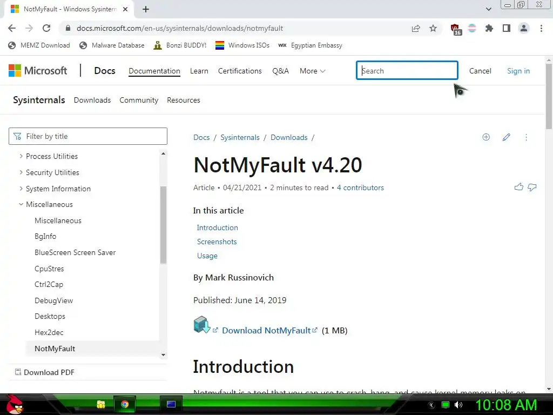553x415 pixels.
Task: Click Sysinternals breadcrumb link
Action: tap(240, 137)
